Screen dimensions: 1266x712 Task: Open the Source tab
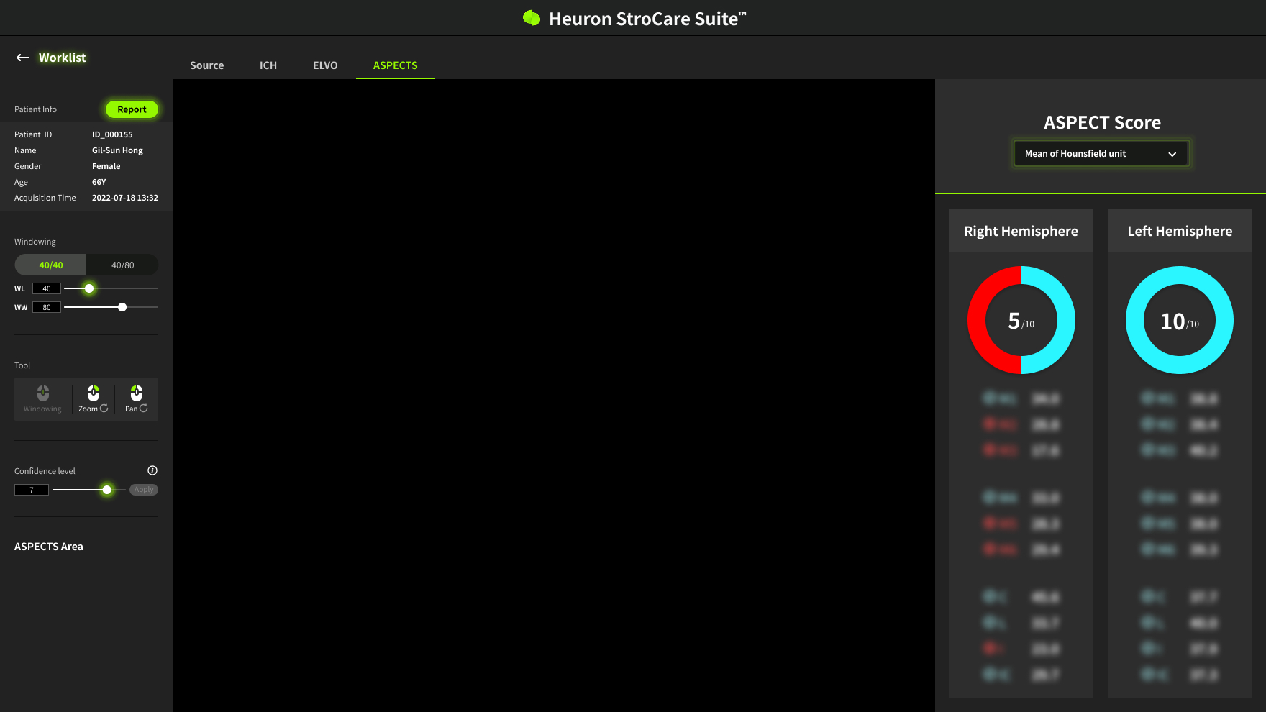point(207,65)
